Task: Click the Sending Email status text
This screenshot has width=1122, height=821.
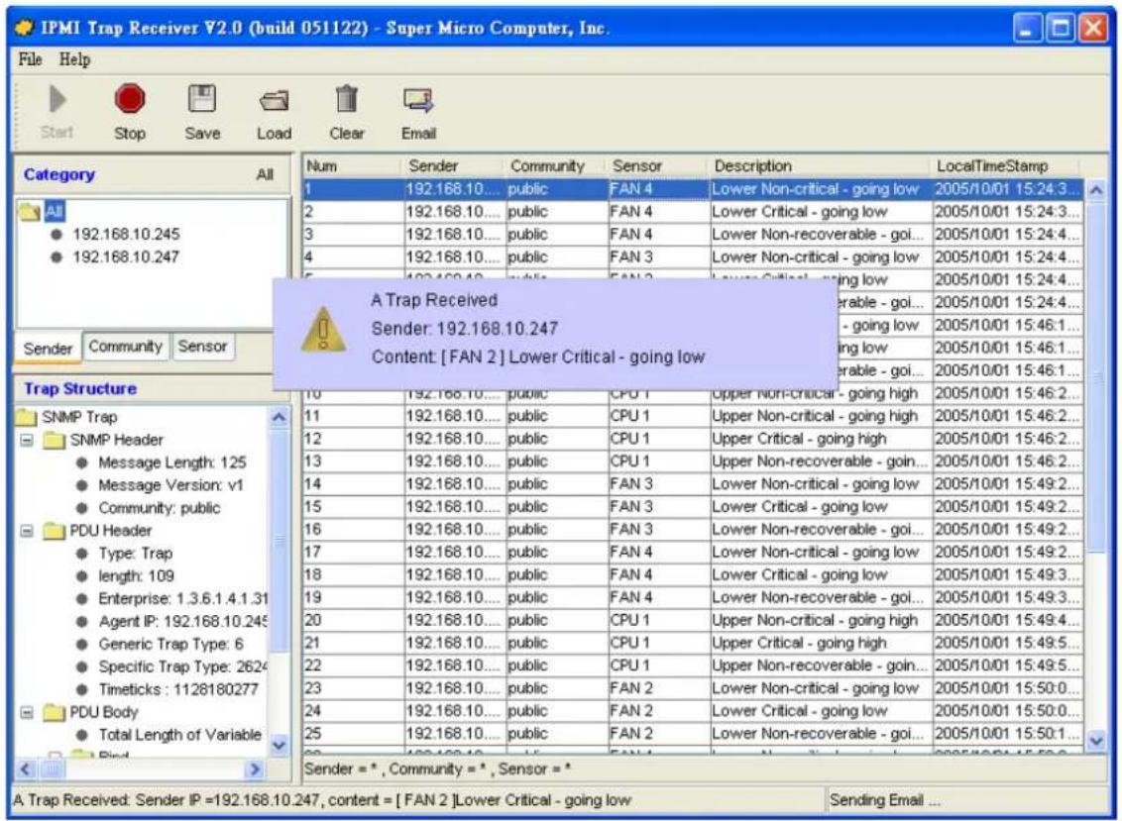Action: (884, 799)
